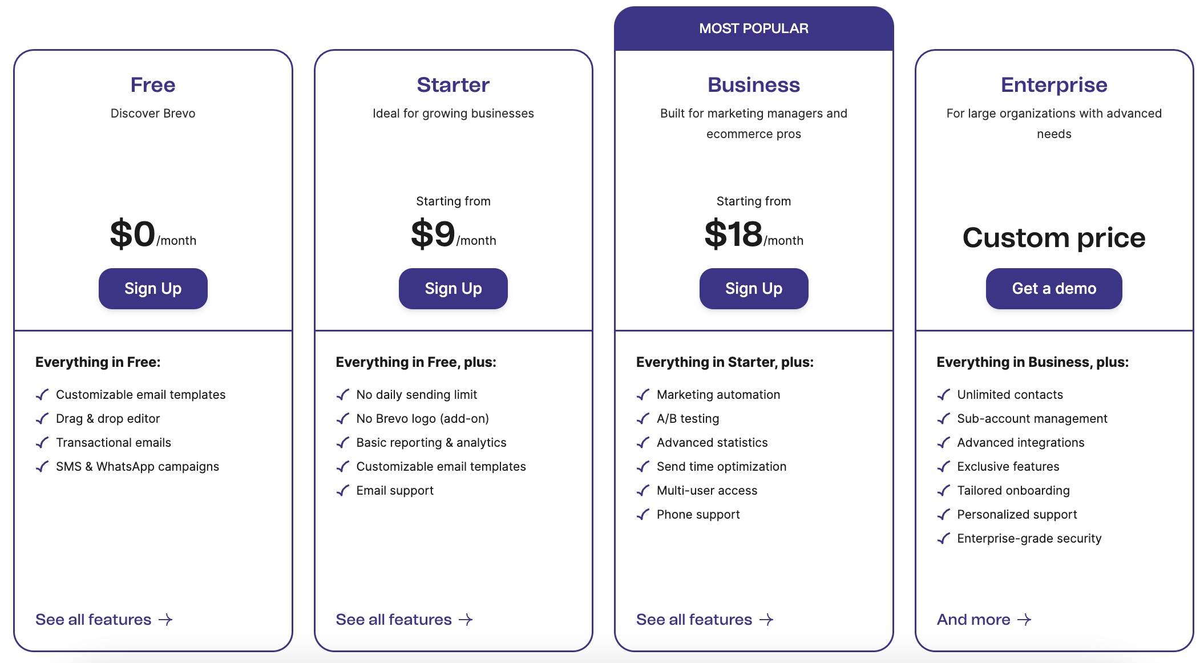Viewport: 1204px width, 663px height.
Task: Click checkmark icon beside No daily sending limit
Action: pos(343,395)
